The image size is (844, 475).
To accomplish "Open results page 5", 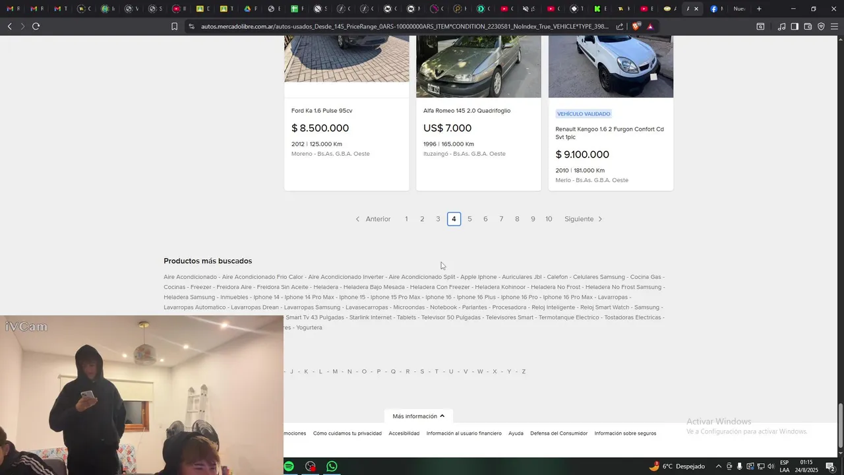I will point(469,219).
